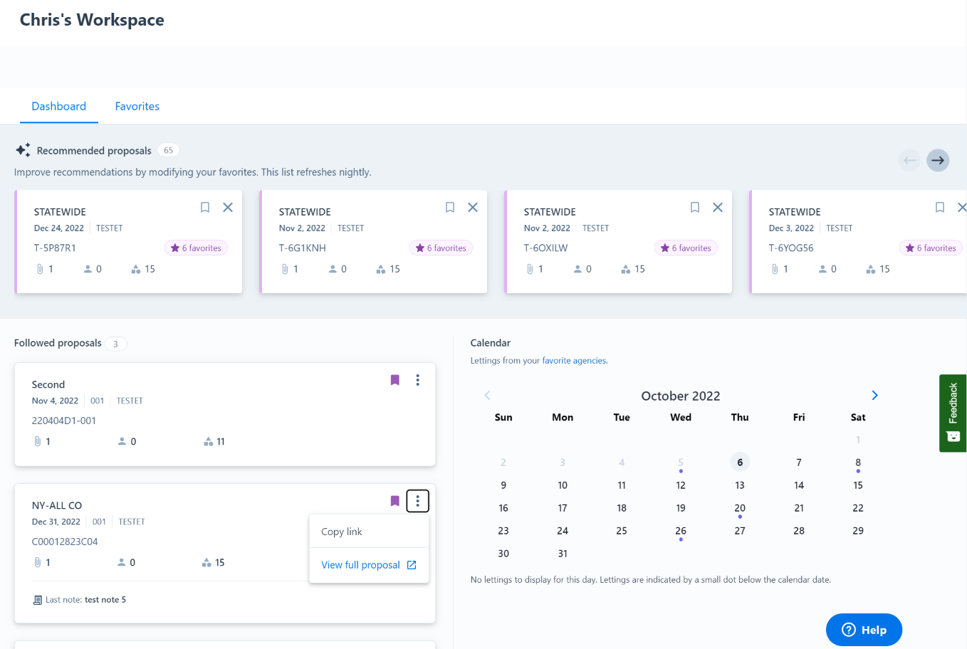Unfollow the Second proposal using its bookmark

point(395,380)
